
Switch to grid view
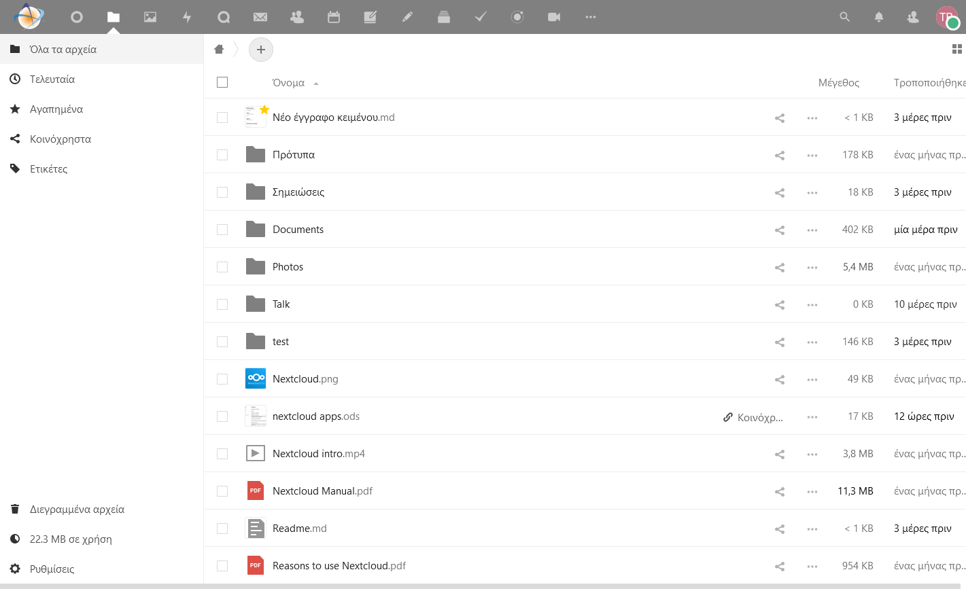tap(956, 49)
